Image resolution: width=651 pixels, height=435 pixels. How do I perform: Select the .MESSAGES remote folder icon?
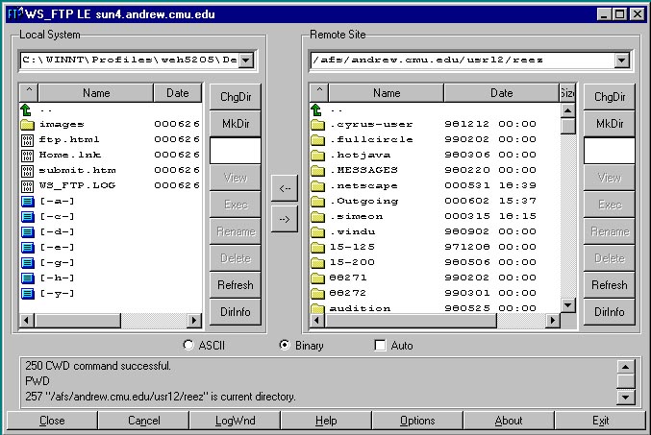[317, 170]
